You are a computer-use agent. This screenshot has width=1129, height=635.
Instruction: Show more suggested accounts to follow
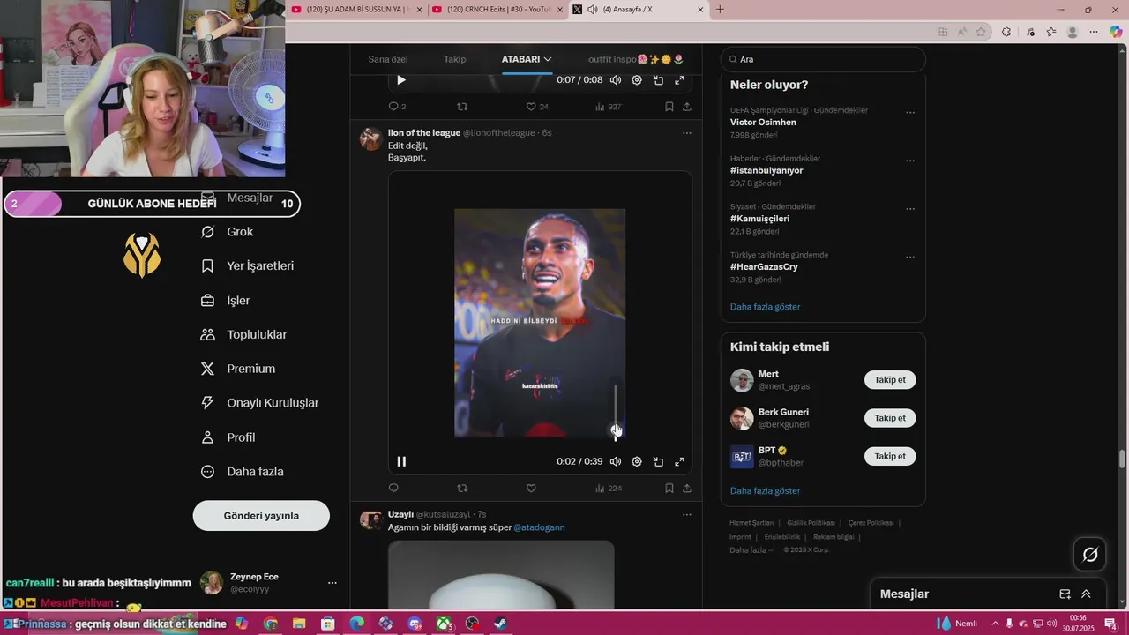coord(765,491)
